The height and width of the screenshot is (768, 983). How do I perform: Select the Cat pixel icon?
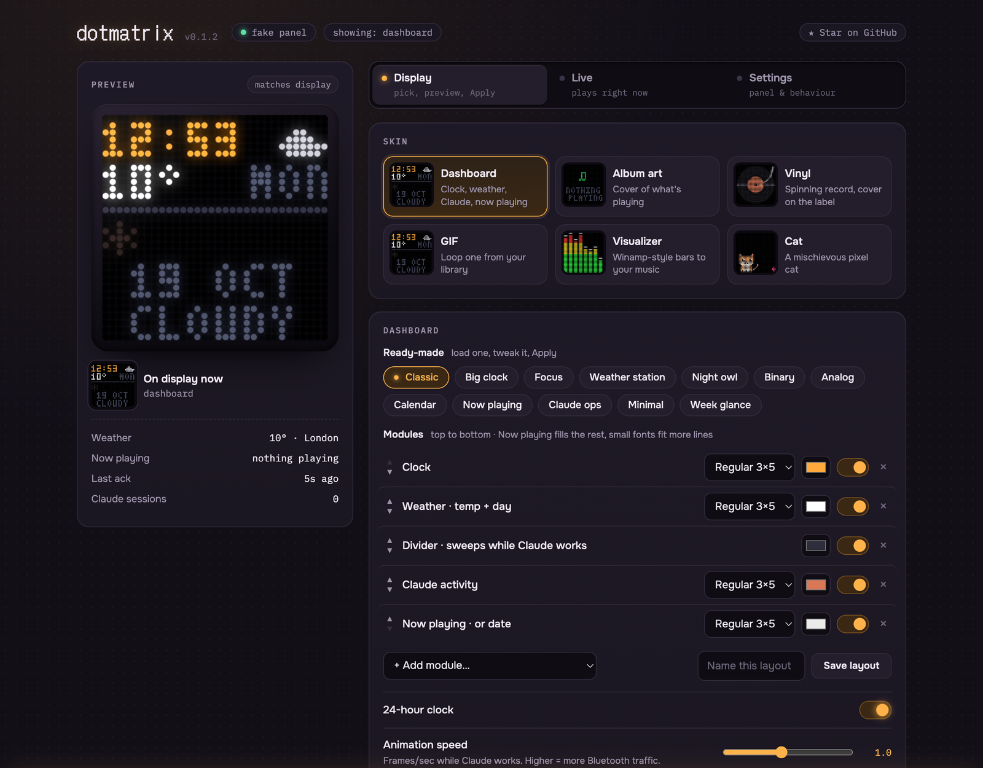coord(756,253)
